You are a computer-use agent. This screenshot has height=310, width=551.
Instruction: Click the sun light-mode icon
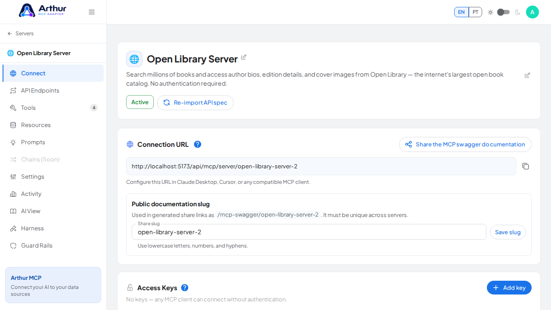point(490,12)
